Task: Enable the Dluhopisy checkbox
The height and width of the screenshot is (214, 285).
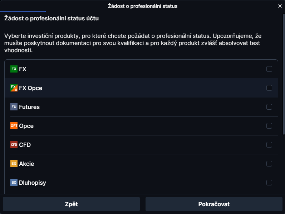Action: (269, 183)
